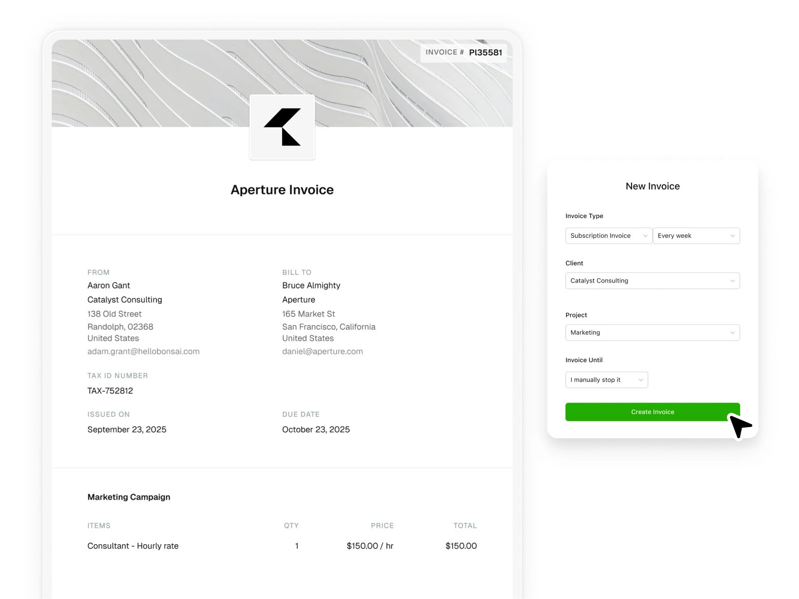Image resolution: width=799 pixels, height=599 pixels.
Task: Click the Invoice Type field label
Action: click(x=584, y=216)
